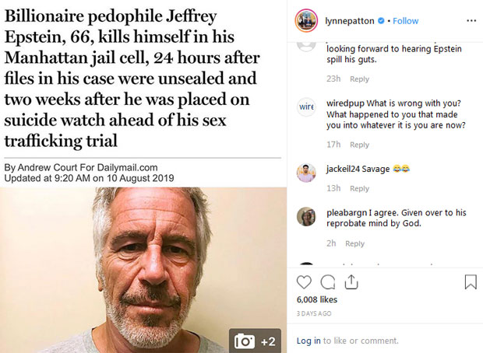The width and height of the screenshot is (483, 353).
Task: Click the 3 days ago timestamp
Action: tap(314, 313)
